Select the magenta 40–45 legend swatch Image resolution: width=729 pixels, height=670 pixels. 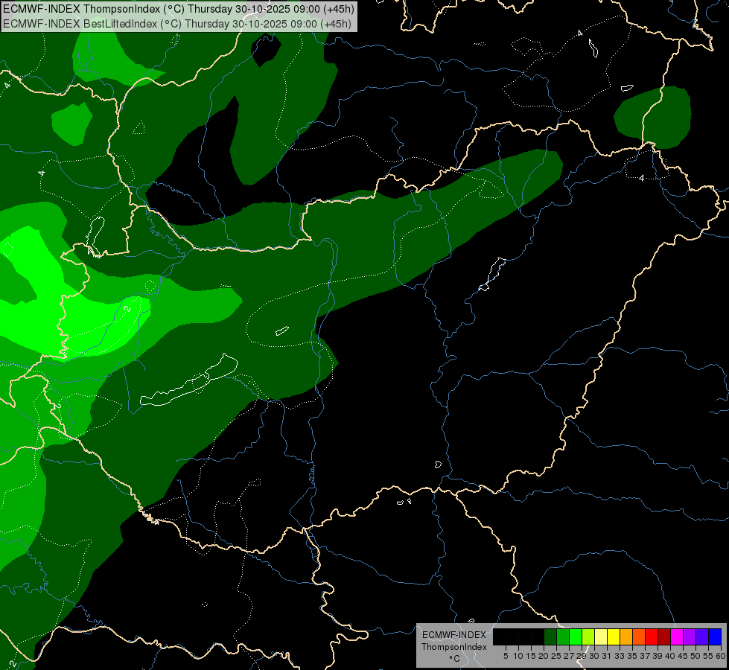click(677, 636)
